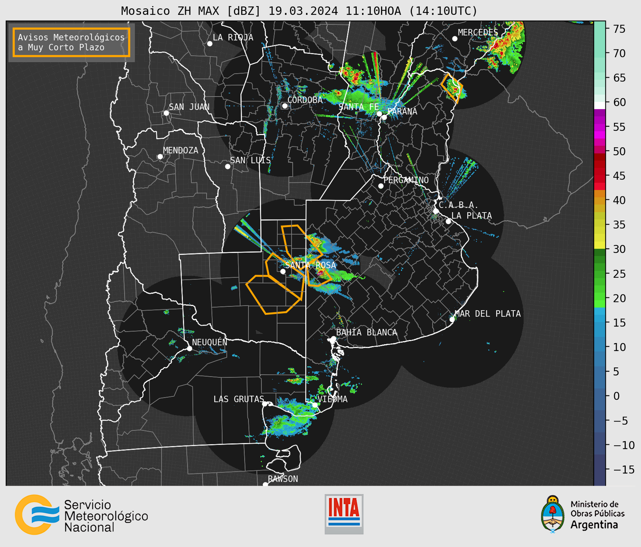Click the −15 dBZ colorbar tick label
The width and height of the screenshot is (641, 547).
623,469
